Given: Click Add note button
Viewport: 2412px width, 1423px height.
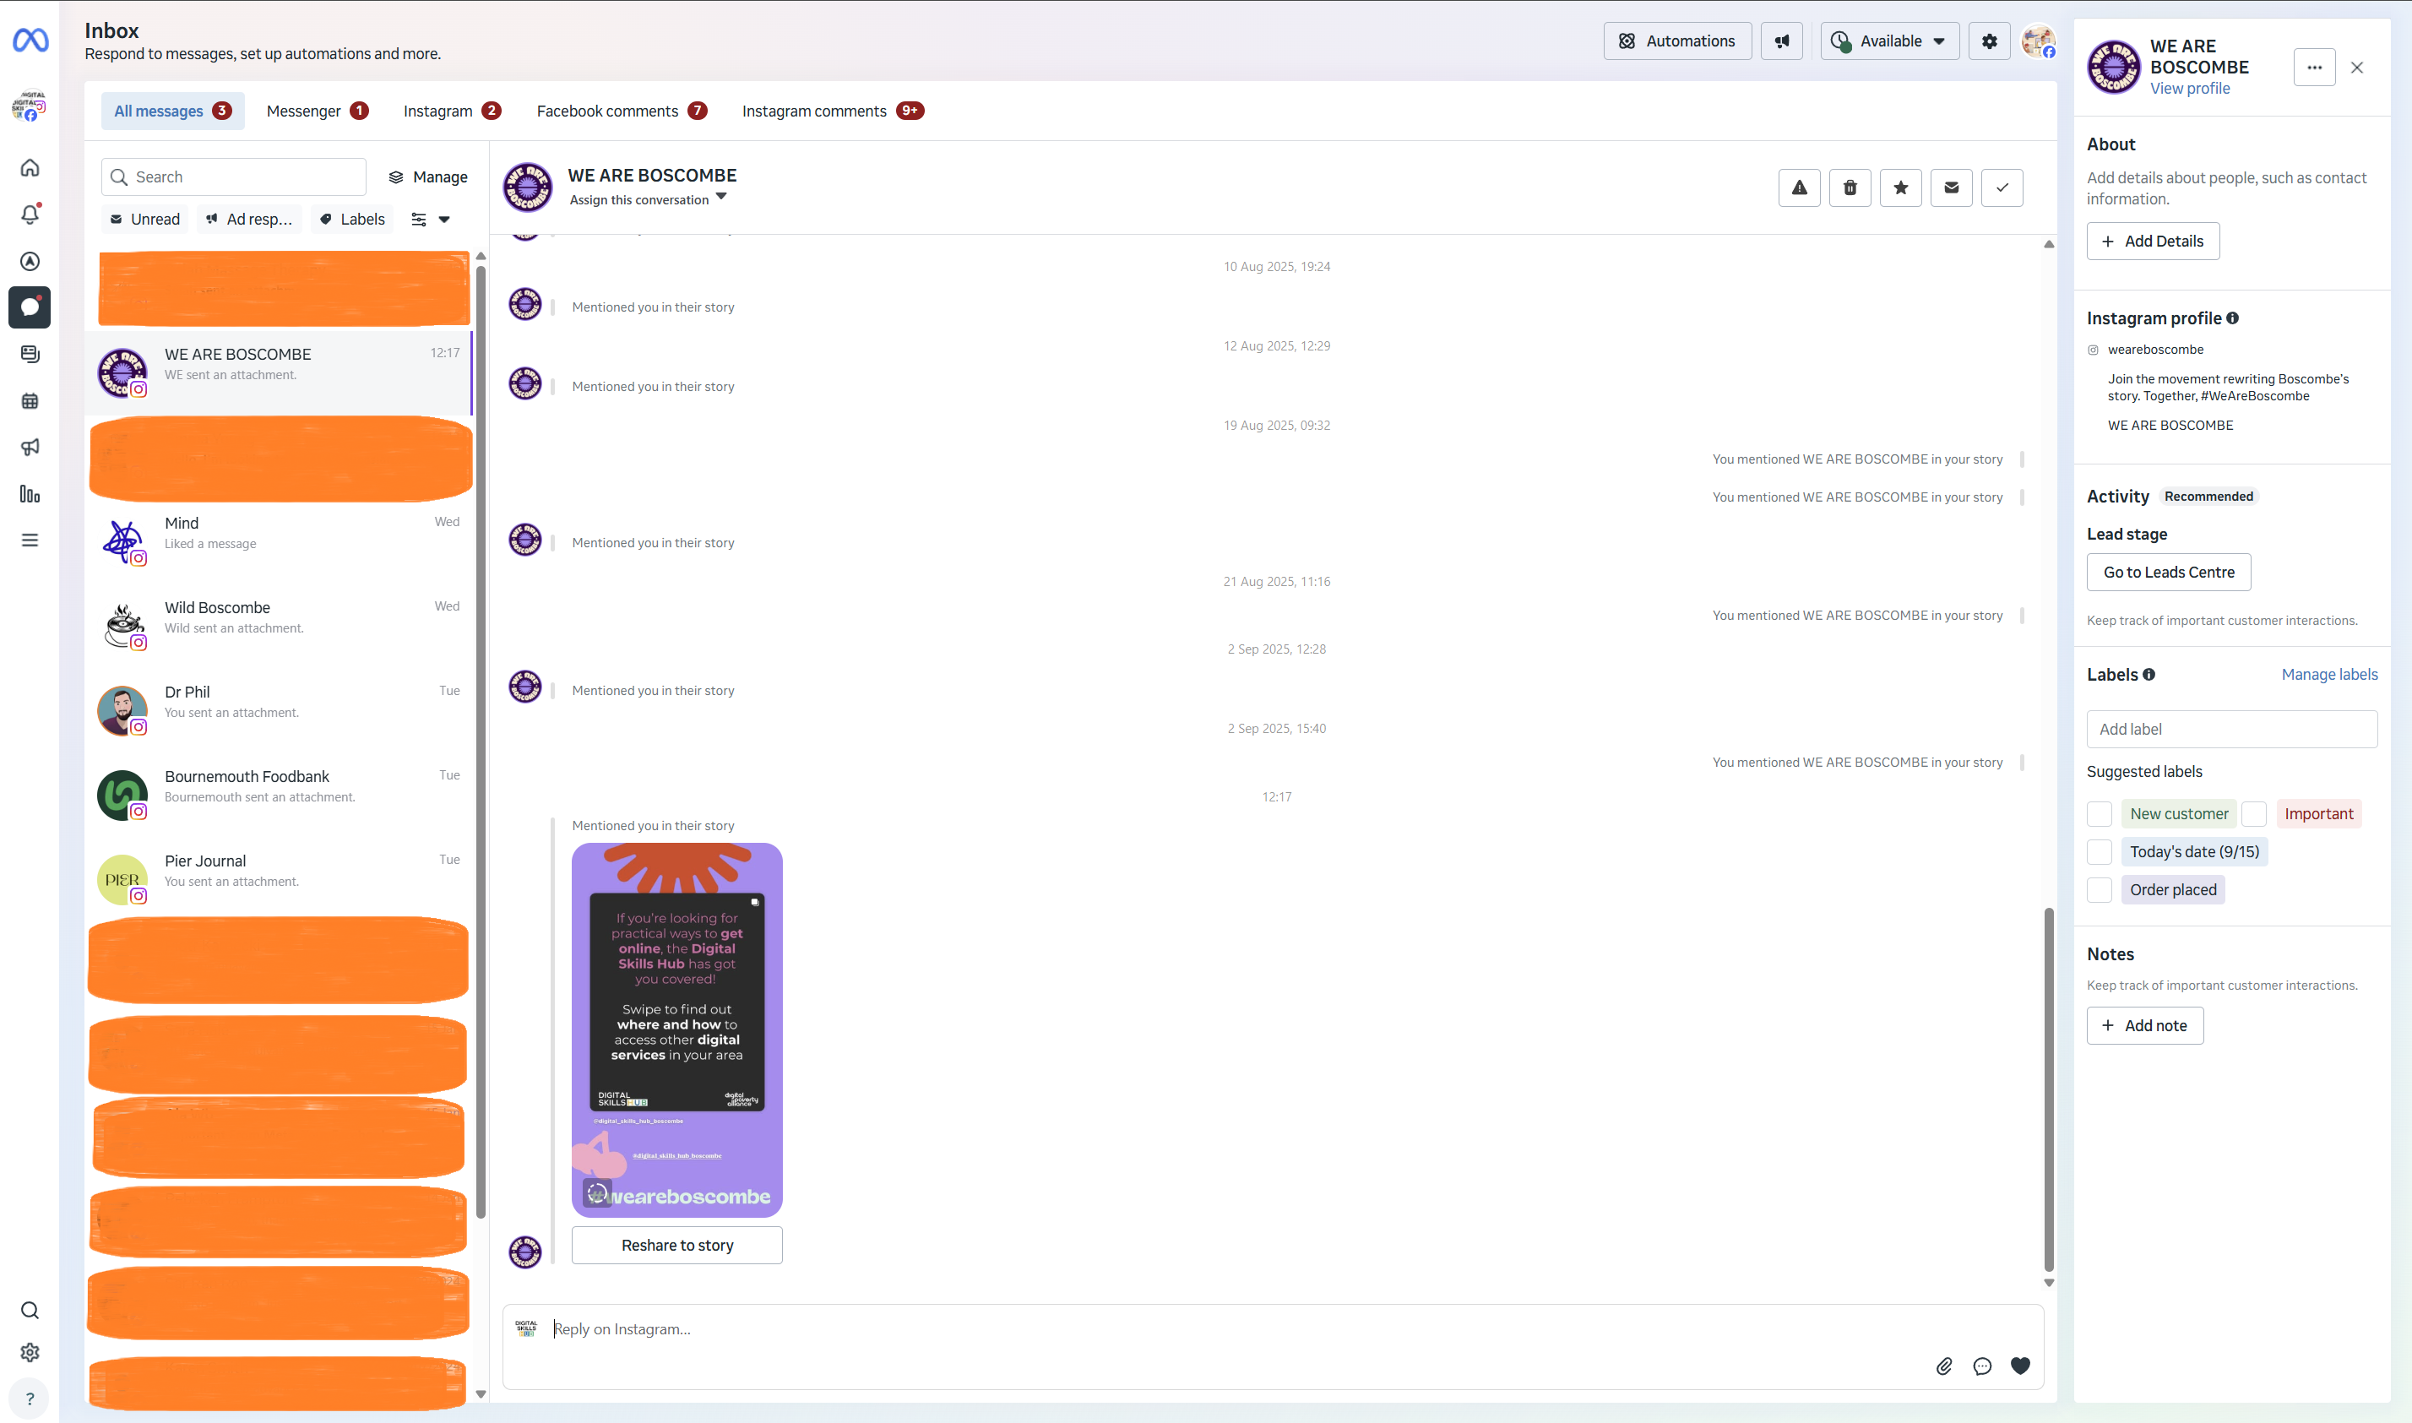Looking at the screenshot, I should [2144, 1026].
